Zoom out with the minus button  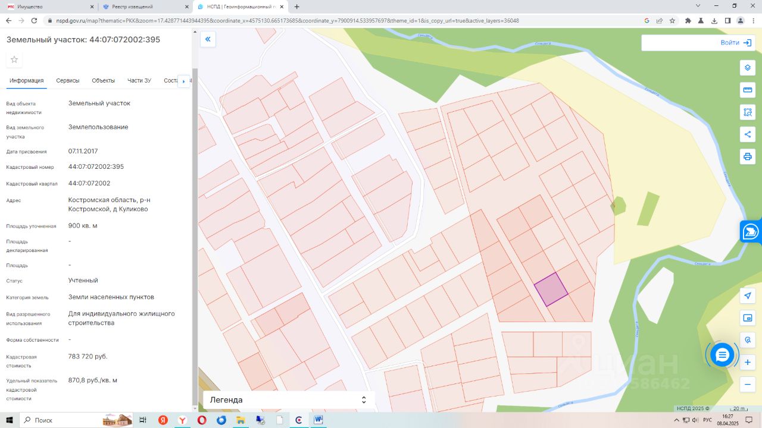pyautogui.click(x=748, y=385)
